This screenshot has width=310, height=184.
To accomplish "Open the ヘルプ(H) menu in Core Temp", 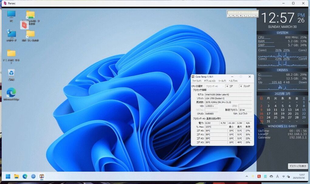I will point(233,81).
